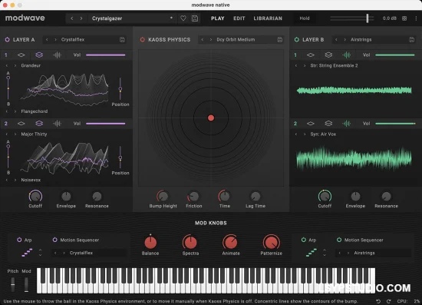Click the master volume slider near 0.0 dB
The image size is (422, 305).
(352, 18)
